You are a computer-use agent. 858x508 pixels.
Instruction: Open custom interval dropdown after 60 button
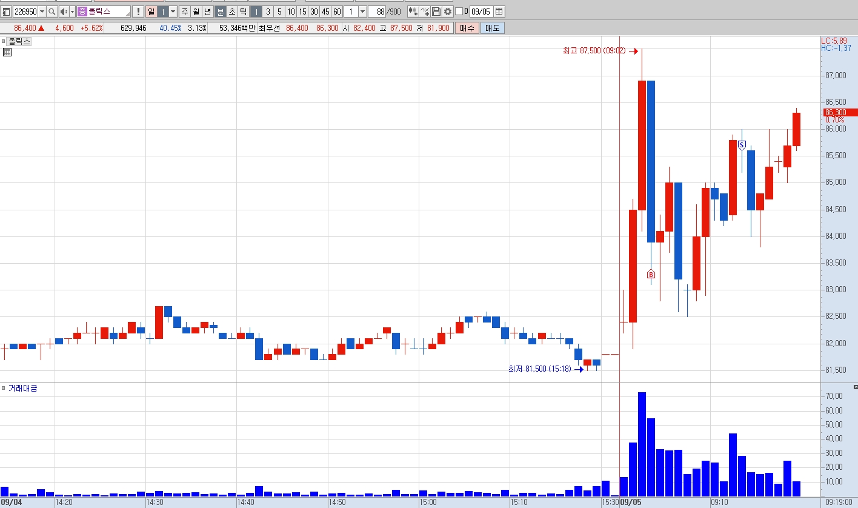pos(362,12)
